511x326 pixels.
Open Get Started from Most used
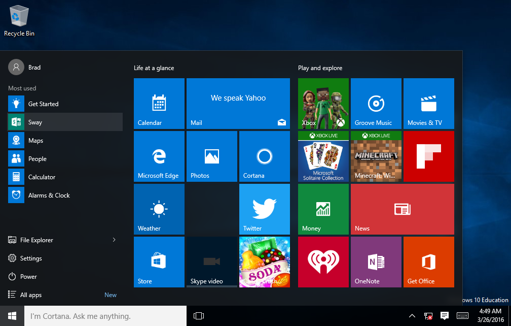click(x=65, y=104)
